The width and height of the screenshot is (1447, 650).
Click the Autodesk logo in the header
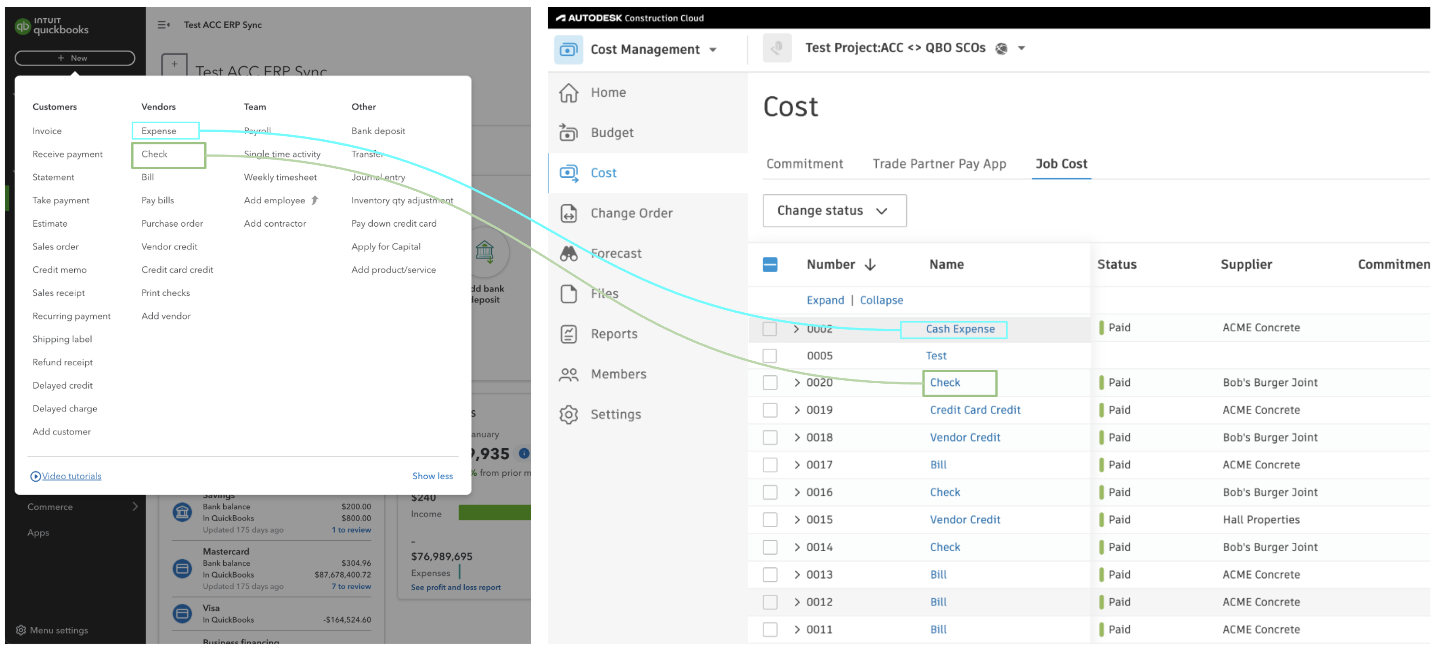coord(561,18)
